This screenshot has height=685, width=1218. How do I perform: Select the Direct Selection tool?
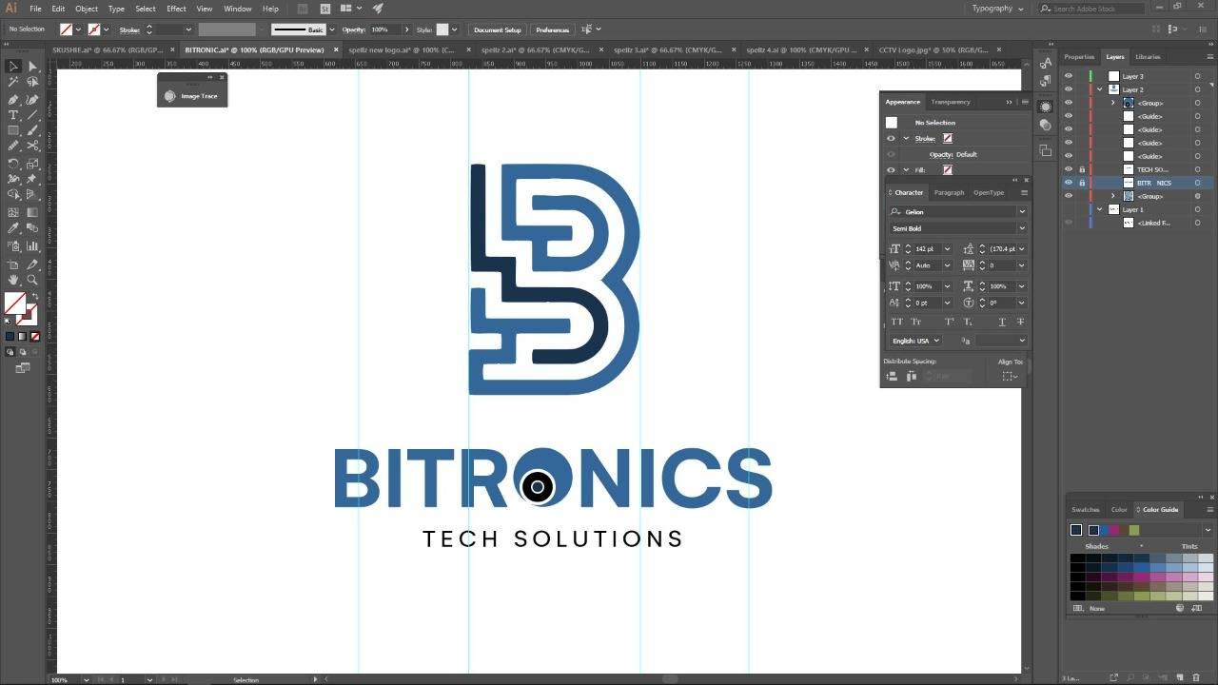tap(32, 67)
